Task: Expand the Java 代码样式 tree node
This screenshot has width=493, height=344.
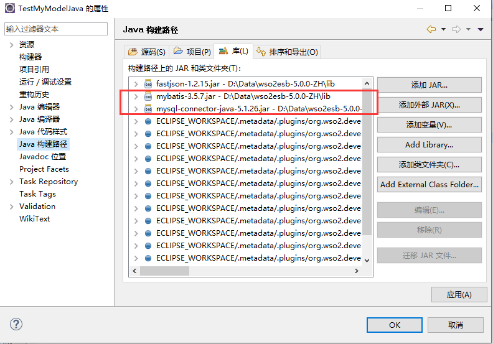Action: pos(12,132)
